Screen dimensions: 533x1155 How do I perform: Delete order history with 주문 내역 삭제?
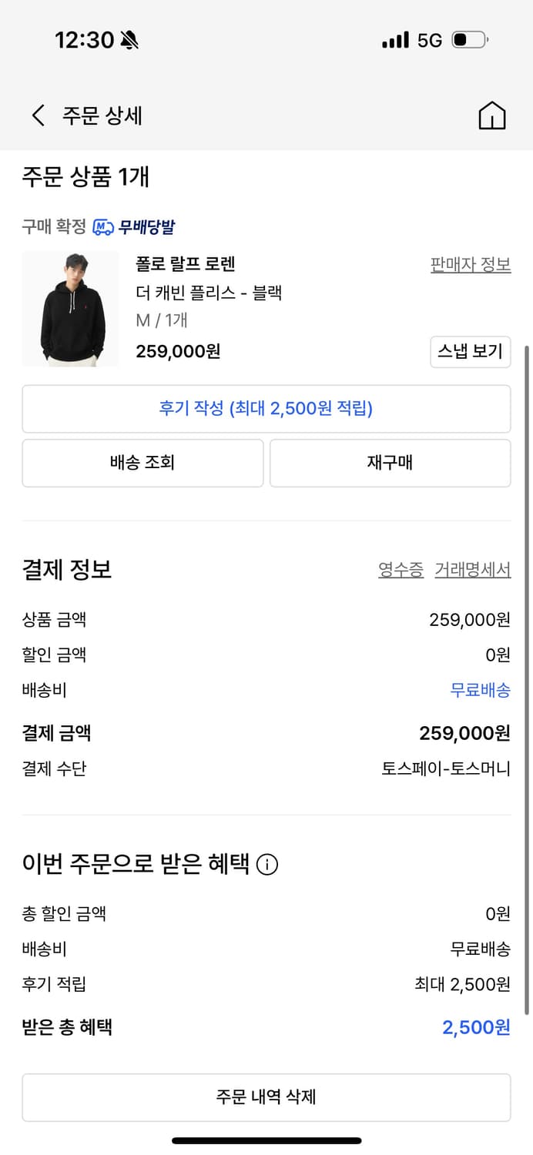(266, 1097)
